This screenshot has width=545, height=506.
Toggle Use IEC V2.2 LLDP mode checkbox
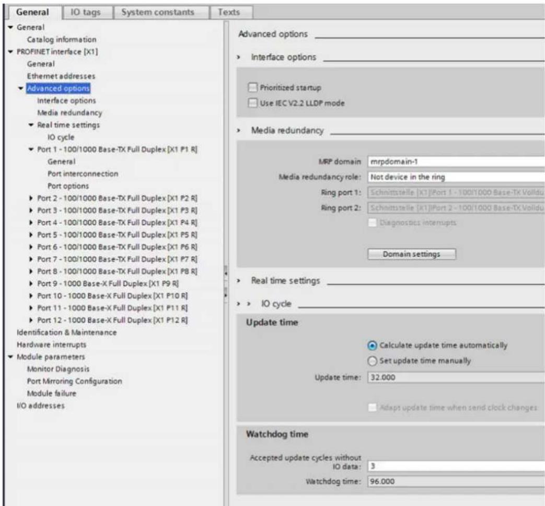(253, 103)
